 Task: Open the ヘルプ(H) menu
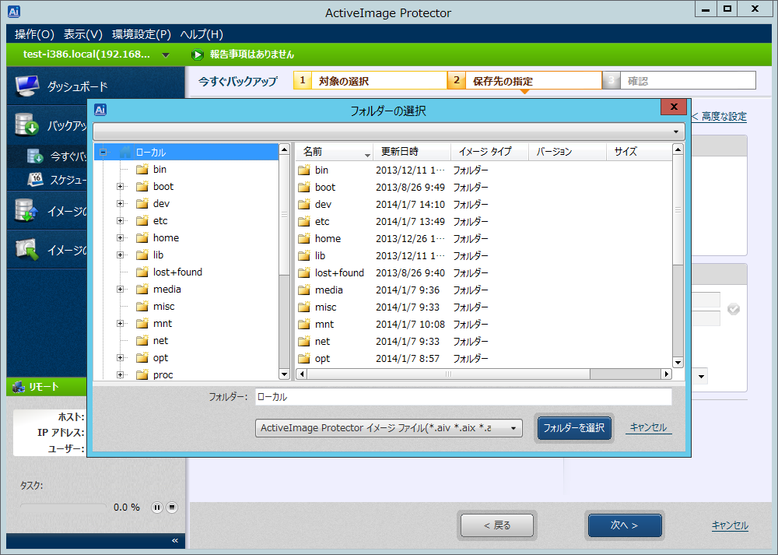202,34
